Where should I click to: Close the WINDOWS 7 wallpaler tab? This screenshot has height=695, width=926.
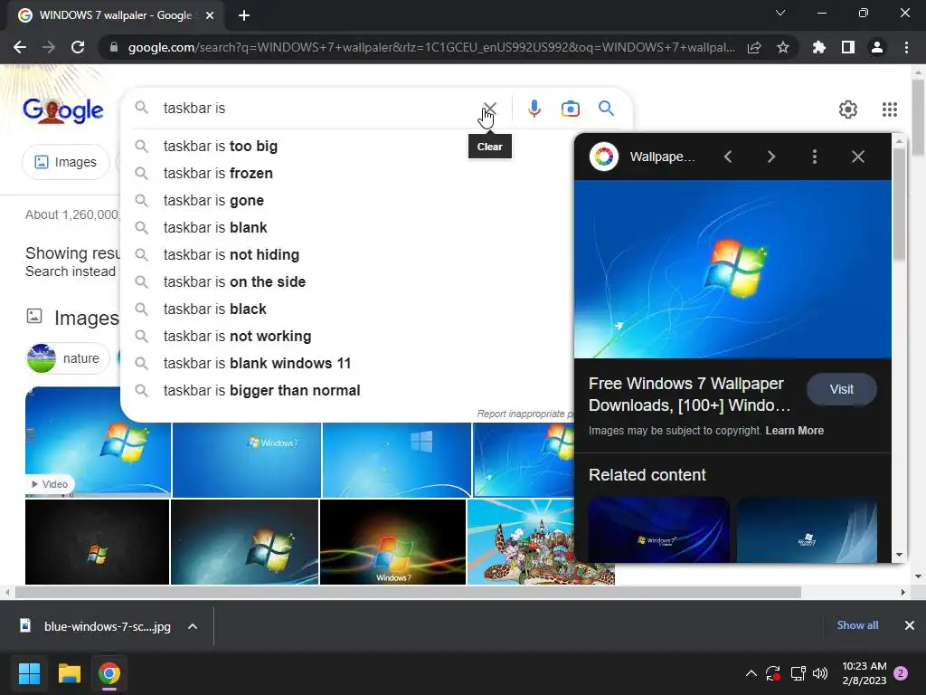point(210,16)
